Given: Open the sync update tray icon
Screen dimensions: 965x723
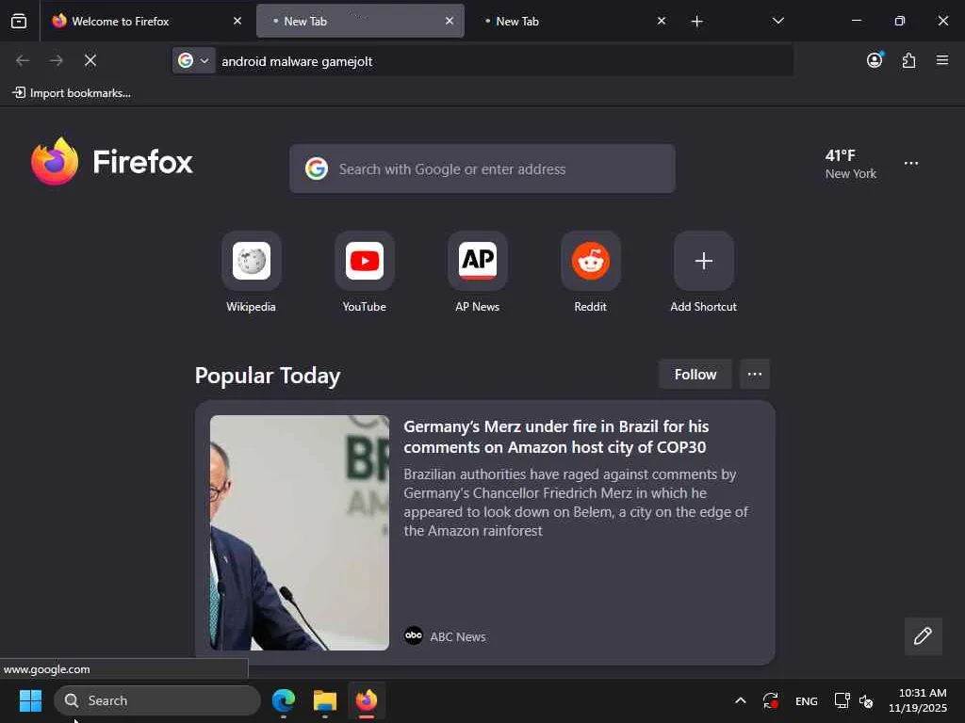Looking at the screenshot, I should tap(771, 700).
